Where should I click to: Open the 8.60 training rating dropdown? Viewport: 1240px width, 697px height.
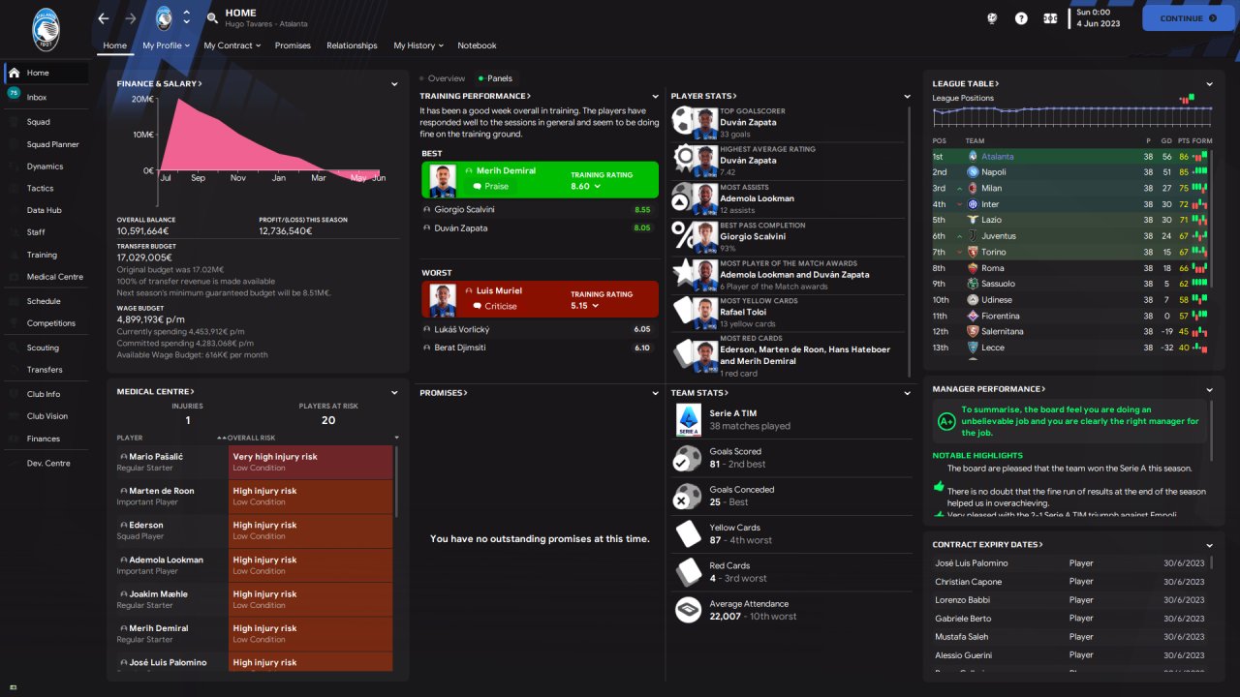click(x=584, y=186)
